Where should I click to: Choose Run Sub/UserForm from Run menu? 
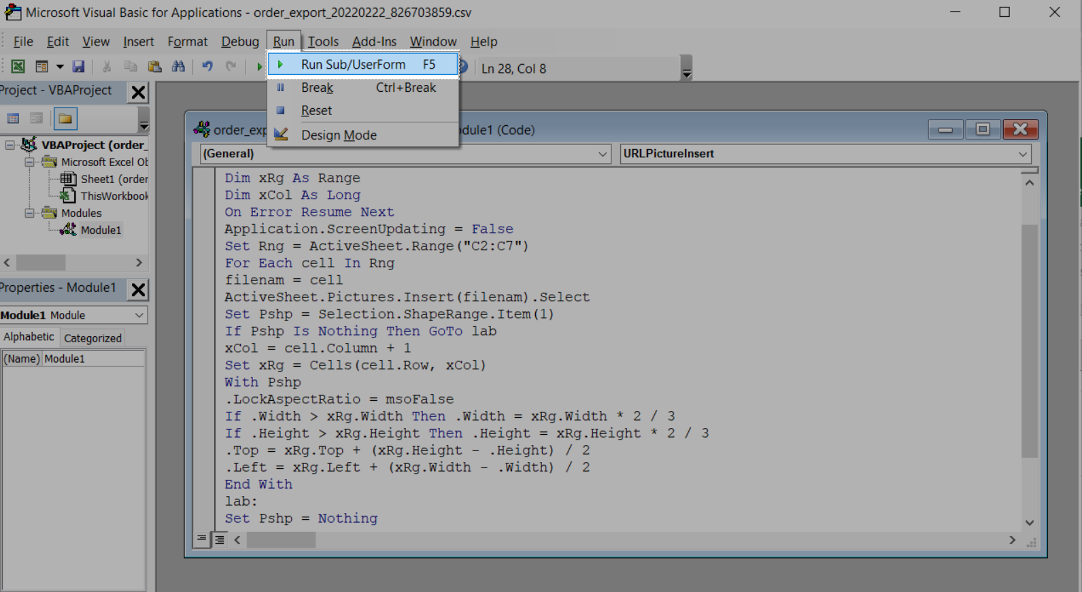363,64
